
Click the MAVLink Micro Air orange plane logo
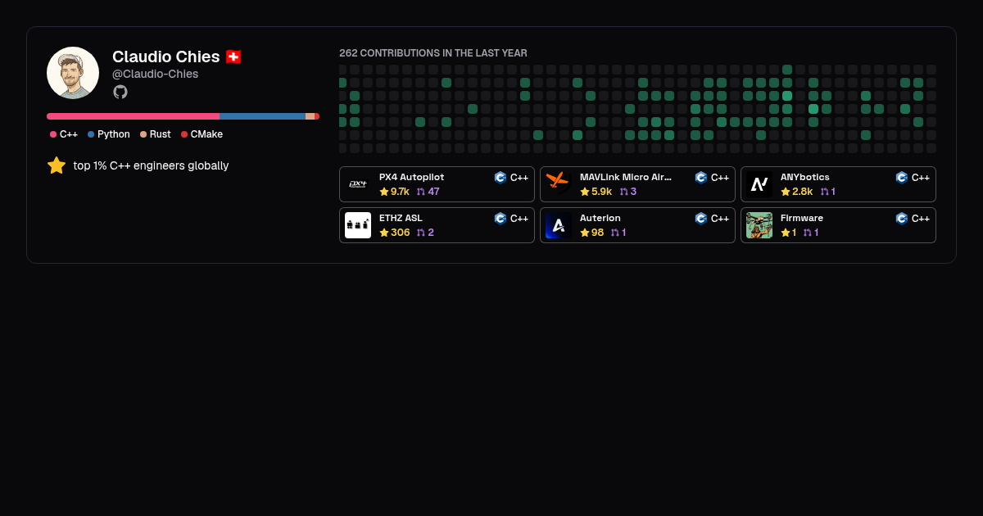tap(559, 184)
